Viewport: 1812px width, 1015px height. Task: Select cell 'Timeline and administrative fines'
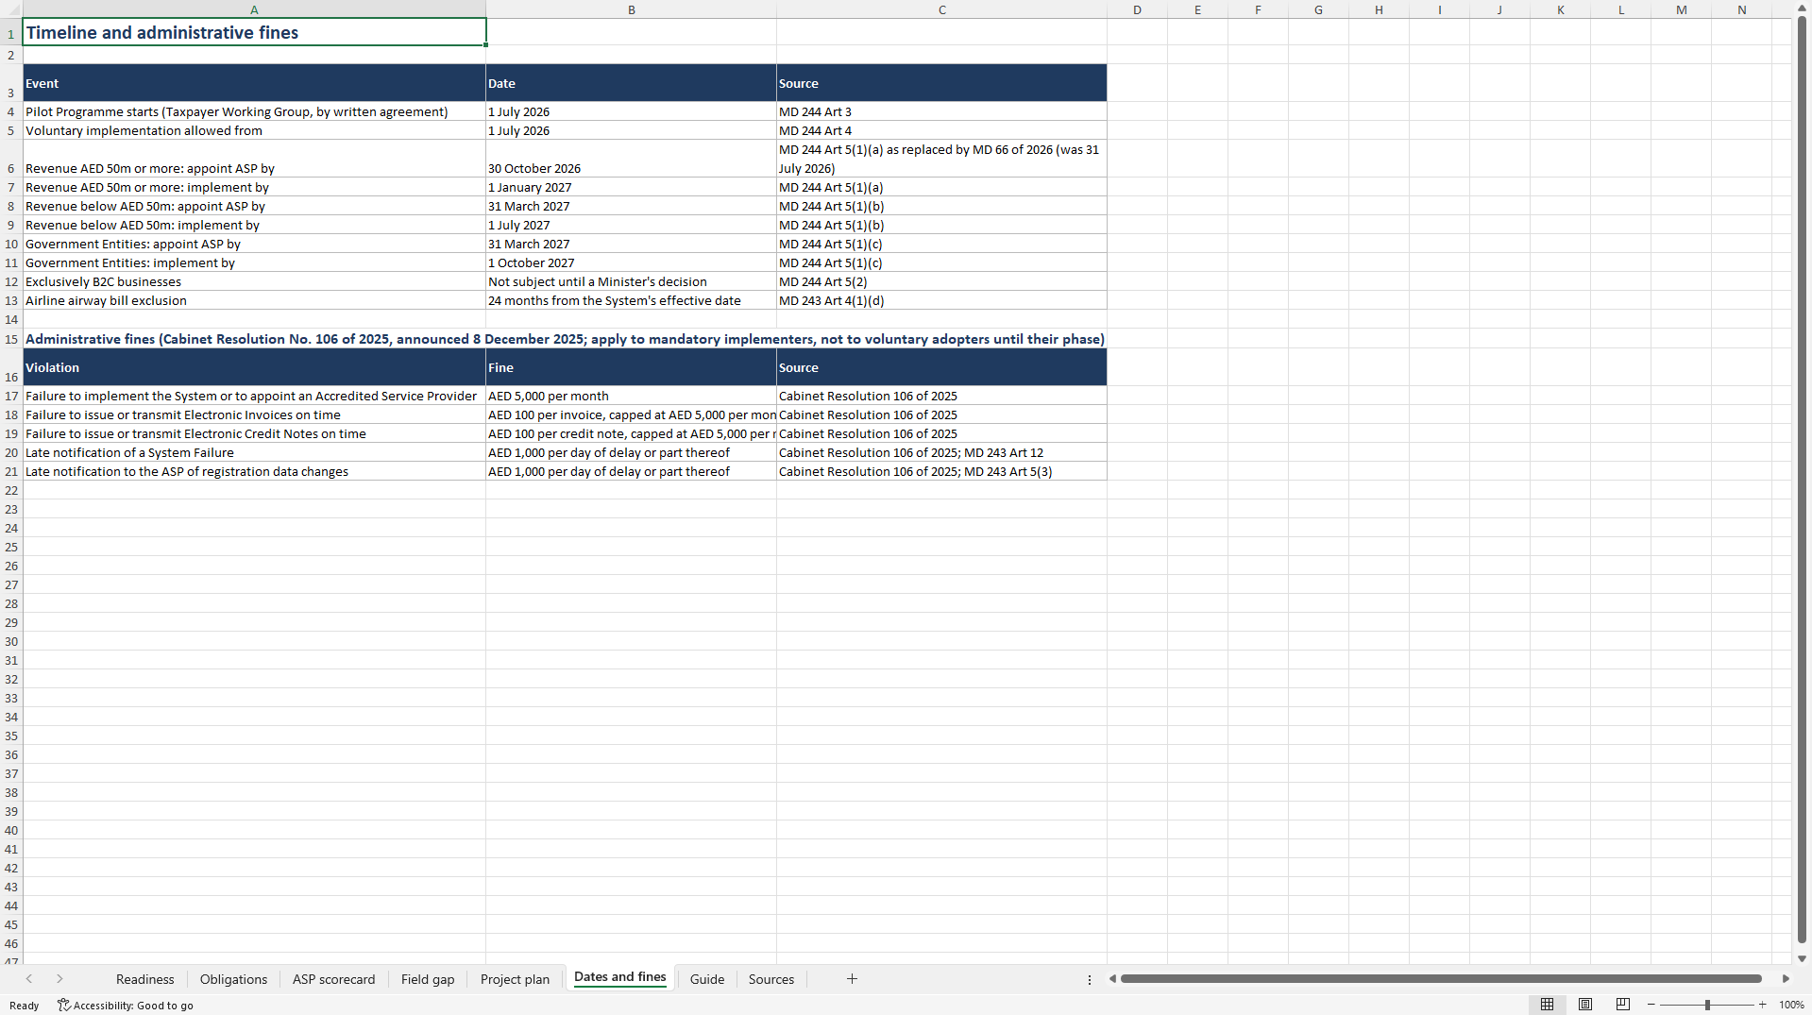[254, 32]
